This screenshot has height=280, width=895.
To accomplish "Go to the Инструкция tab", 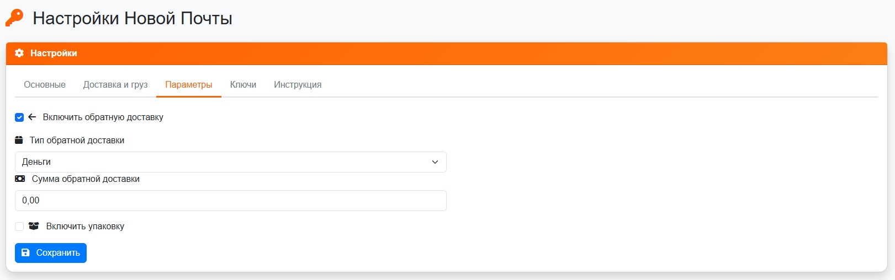I will tap(298, 85).
